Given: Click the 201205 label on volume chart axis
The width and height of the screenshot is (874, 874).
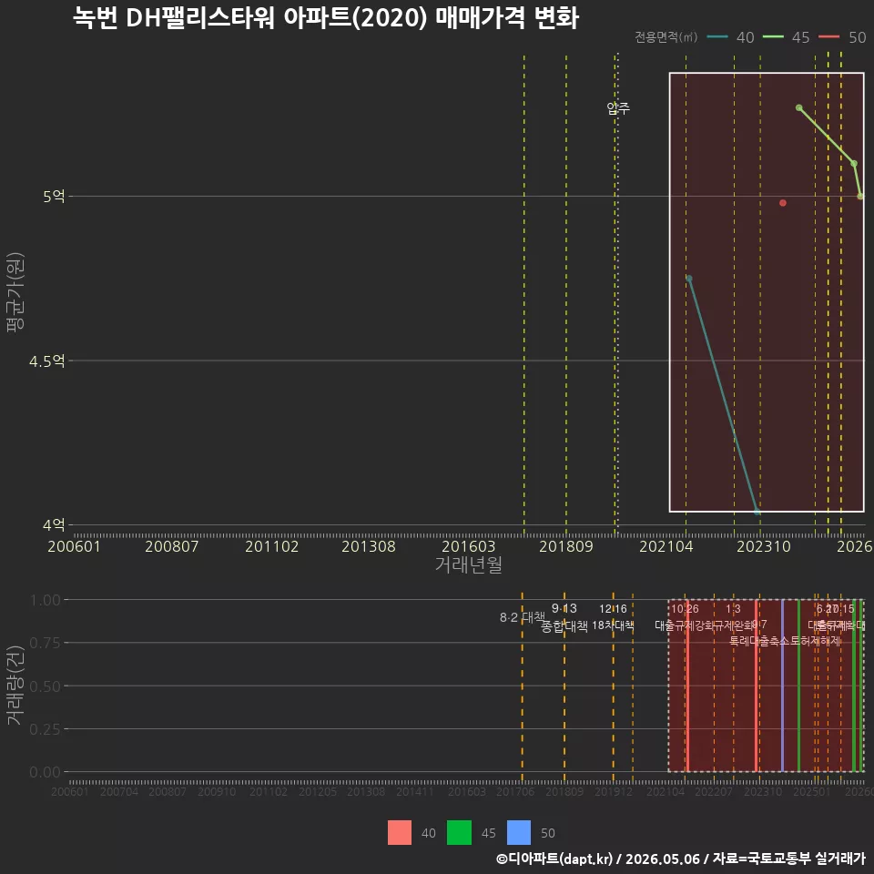Looking at the screenshot, I should tap(317, 791).
